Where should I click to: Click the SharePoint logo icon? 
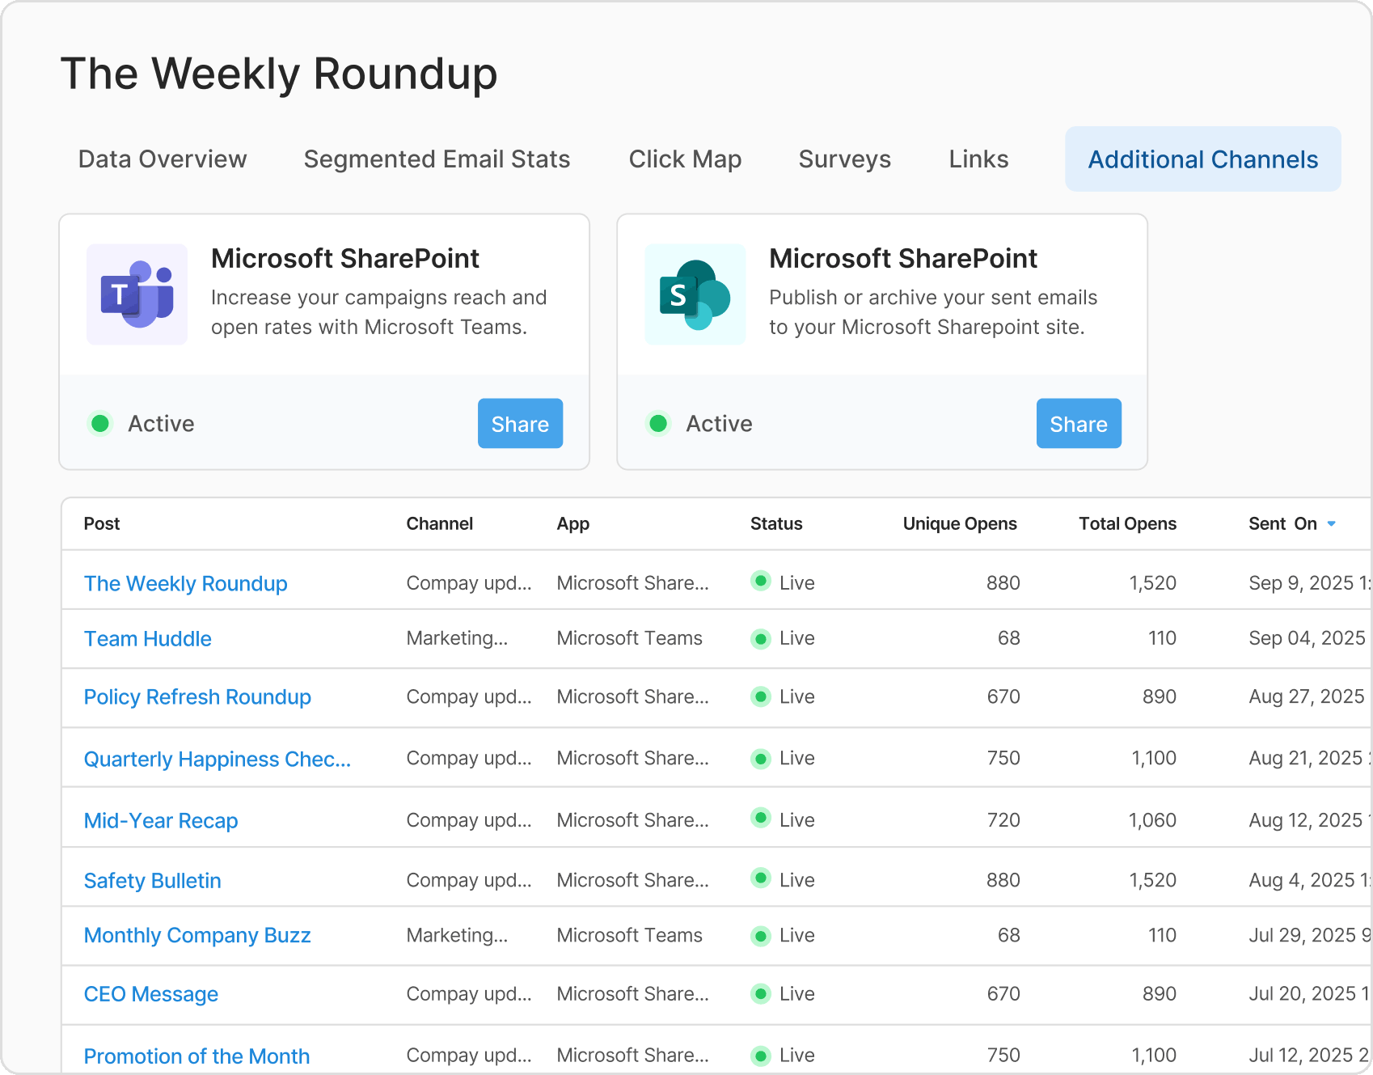point(695,294)
